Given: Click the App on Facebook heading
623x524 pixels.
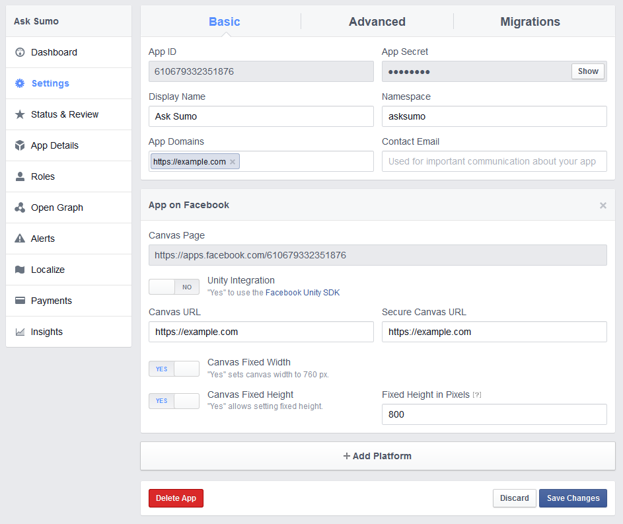Looking at the screenshot, I should (x=189, y=205).
